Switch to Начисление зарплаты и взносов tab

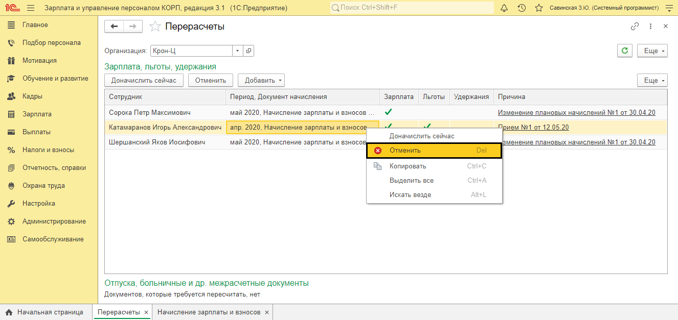click(209, 312)
